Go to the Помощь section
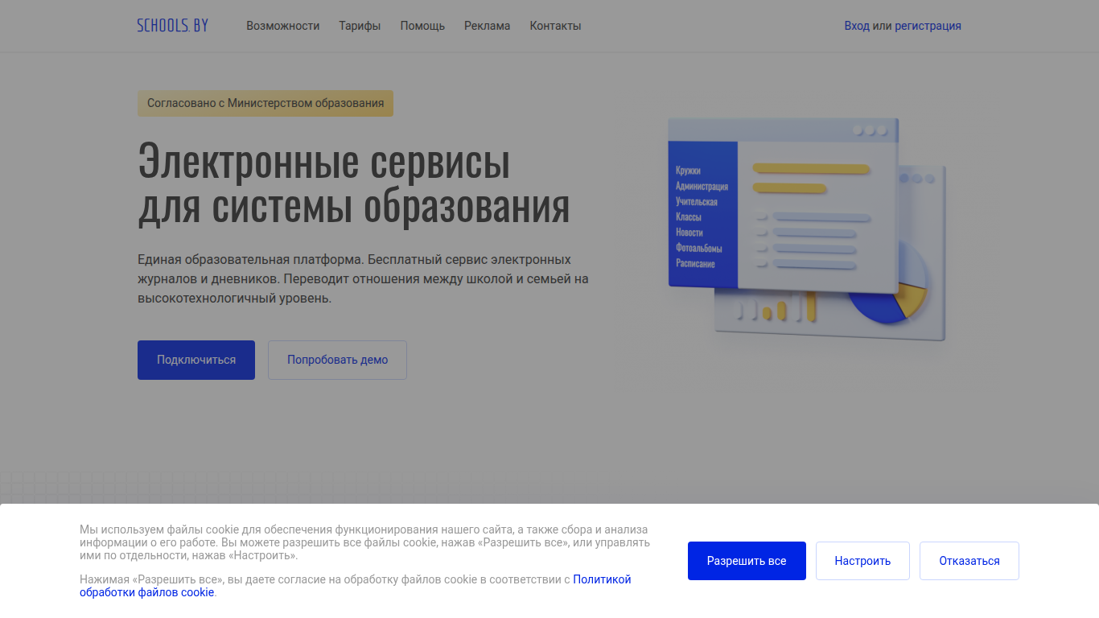Viewport: 1099px width, 618px height. [x=422, y=26]
